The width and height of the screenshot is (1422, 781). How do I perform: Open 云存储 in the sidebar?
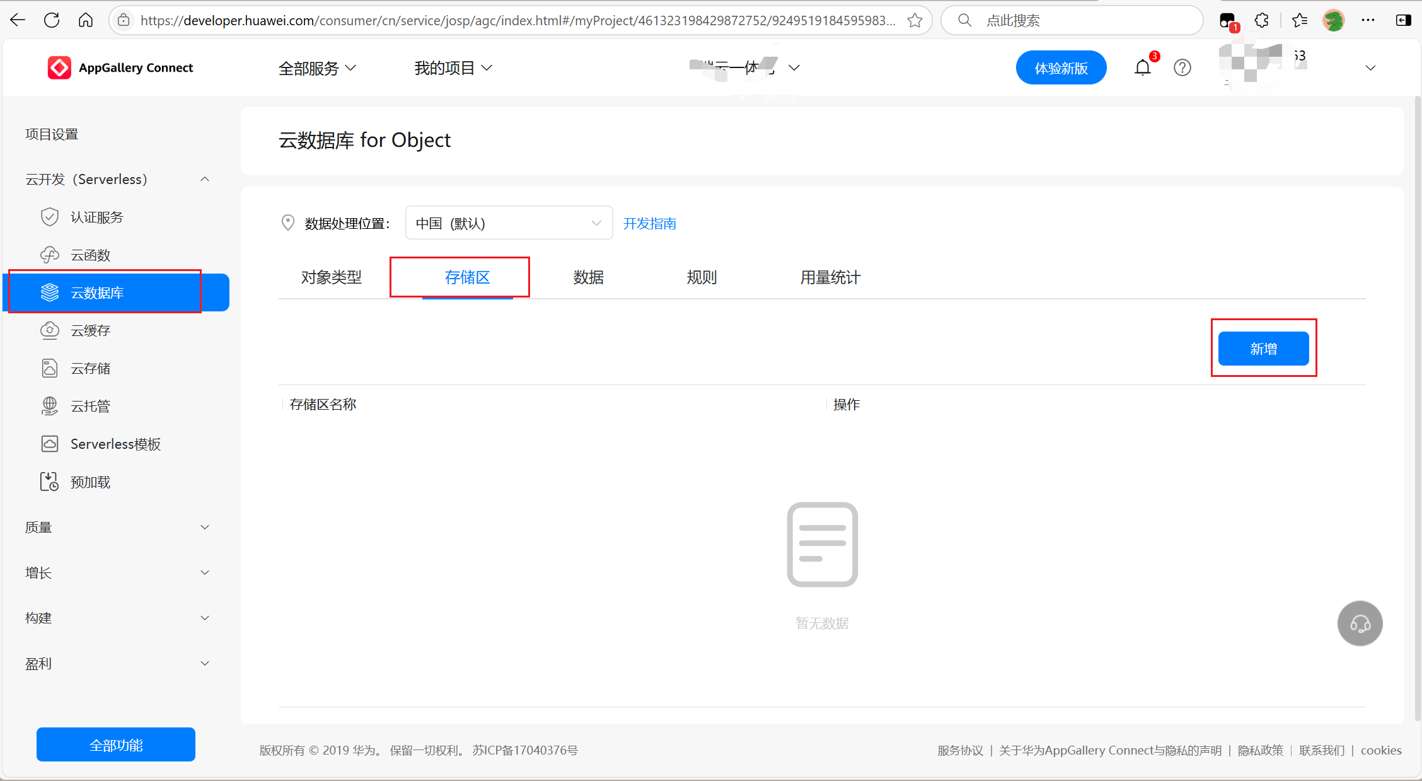[90, 369]
